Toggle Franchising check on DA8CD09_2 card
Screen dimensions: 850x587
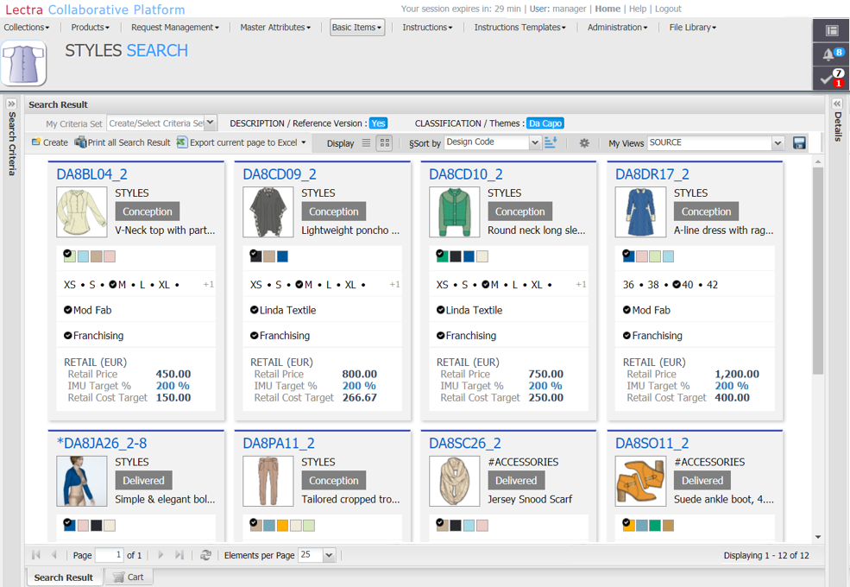(x=255, y=336)
